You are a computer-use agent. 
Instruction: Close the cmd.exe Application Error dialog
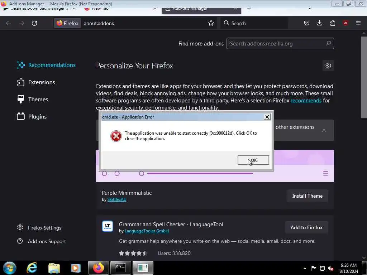coord(267,117)
